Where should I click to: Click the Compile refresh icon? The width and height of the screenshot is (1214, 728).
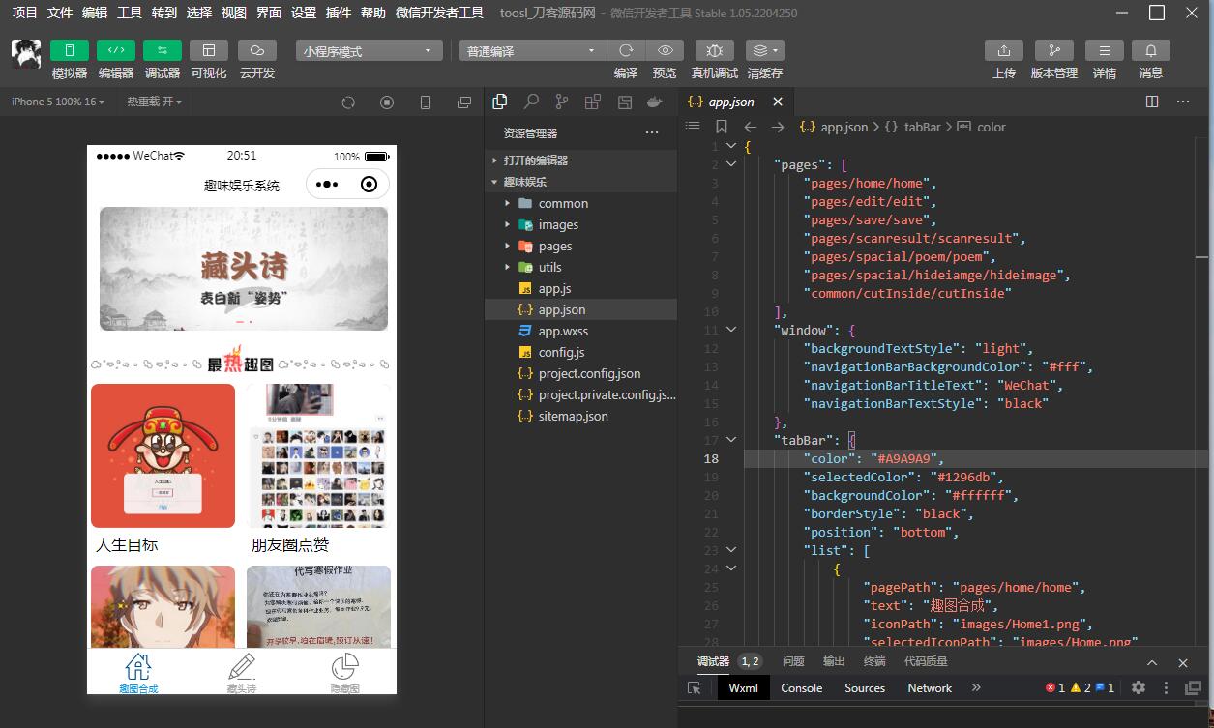point(626,50)
